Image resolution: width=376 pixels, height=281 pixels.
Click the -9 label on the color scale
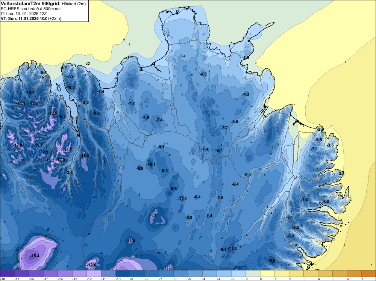(132, 279)
